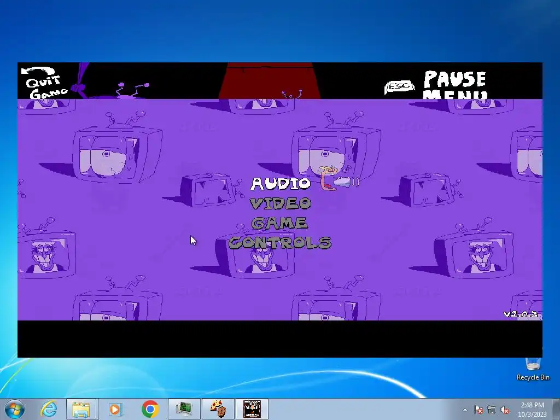Screen dimensions: 560x420
Task: Switch to the screaming face game taskbar icon
Action: pos(252,409)
